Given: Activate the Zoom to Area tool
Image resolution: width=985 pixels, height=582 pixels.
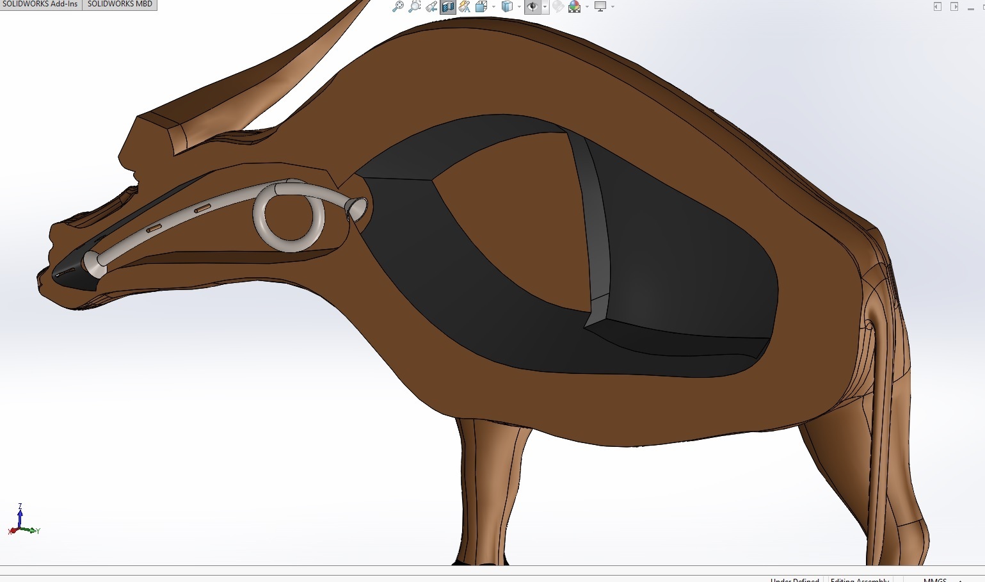Looking at the screenshot, I should pos(414,6).
